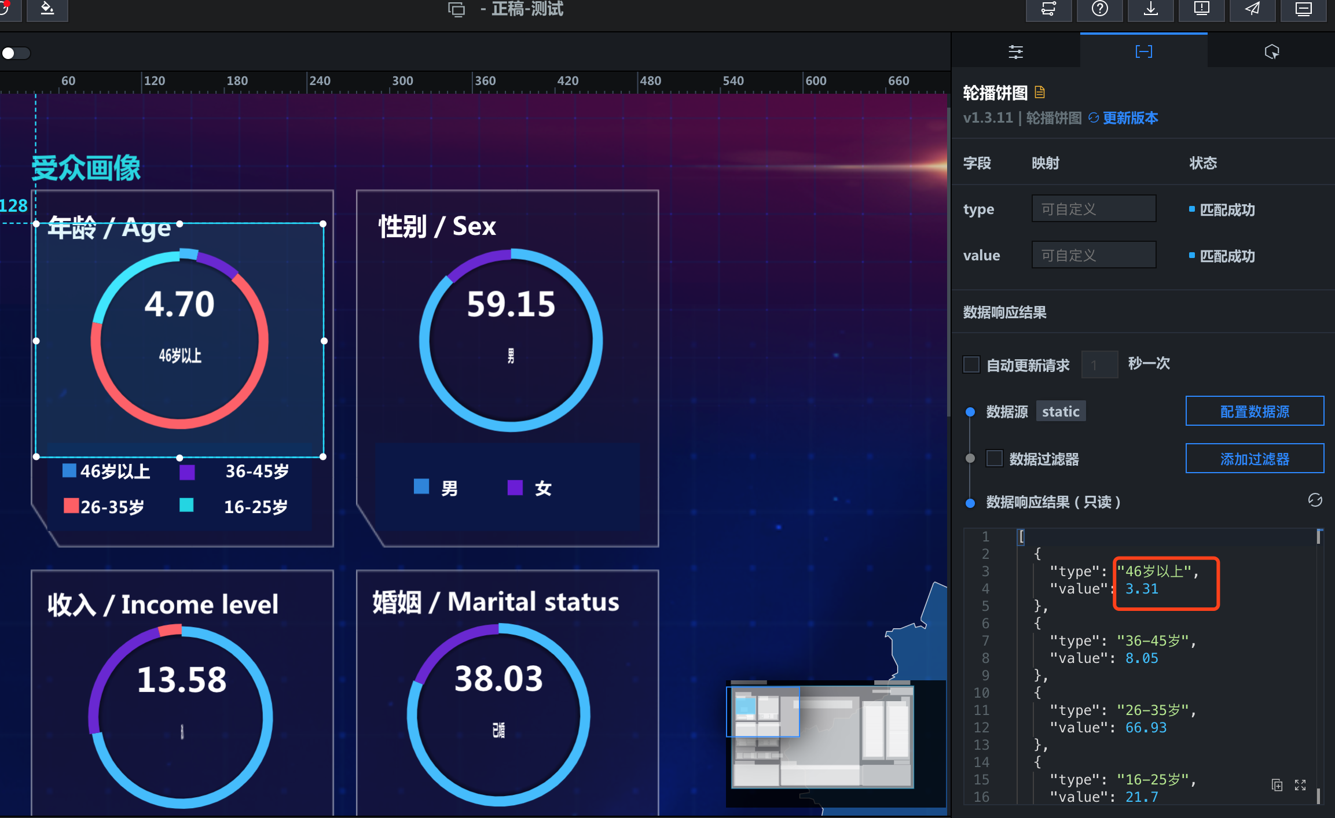Copy the JSON response with copy icon
The width and height of the screenshot is (1335, 818).
(x=1277, y=785)
